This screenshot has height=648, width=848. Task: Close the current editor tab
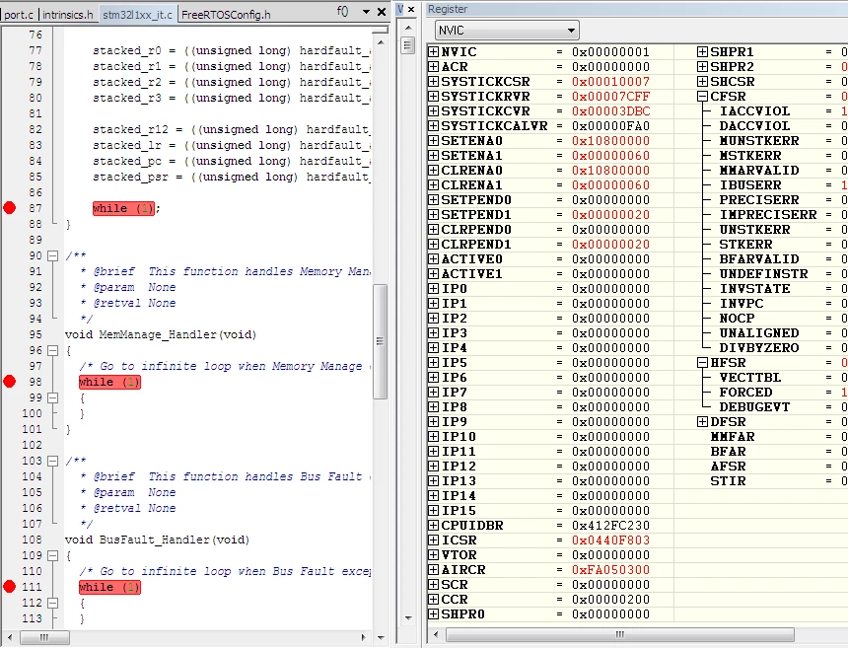382,12
